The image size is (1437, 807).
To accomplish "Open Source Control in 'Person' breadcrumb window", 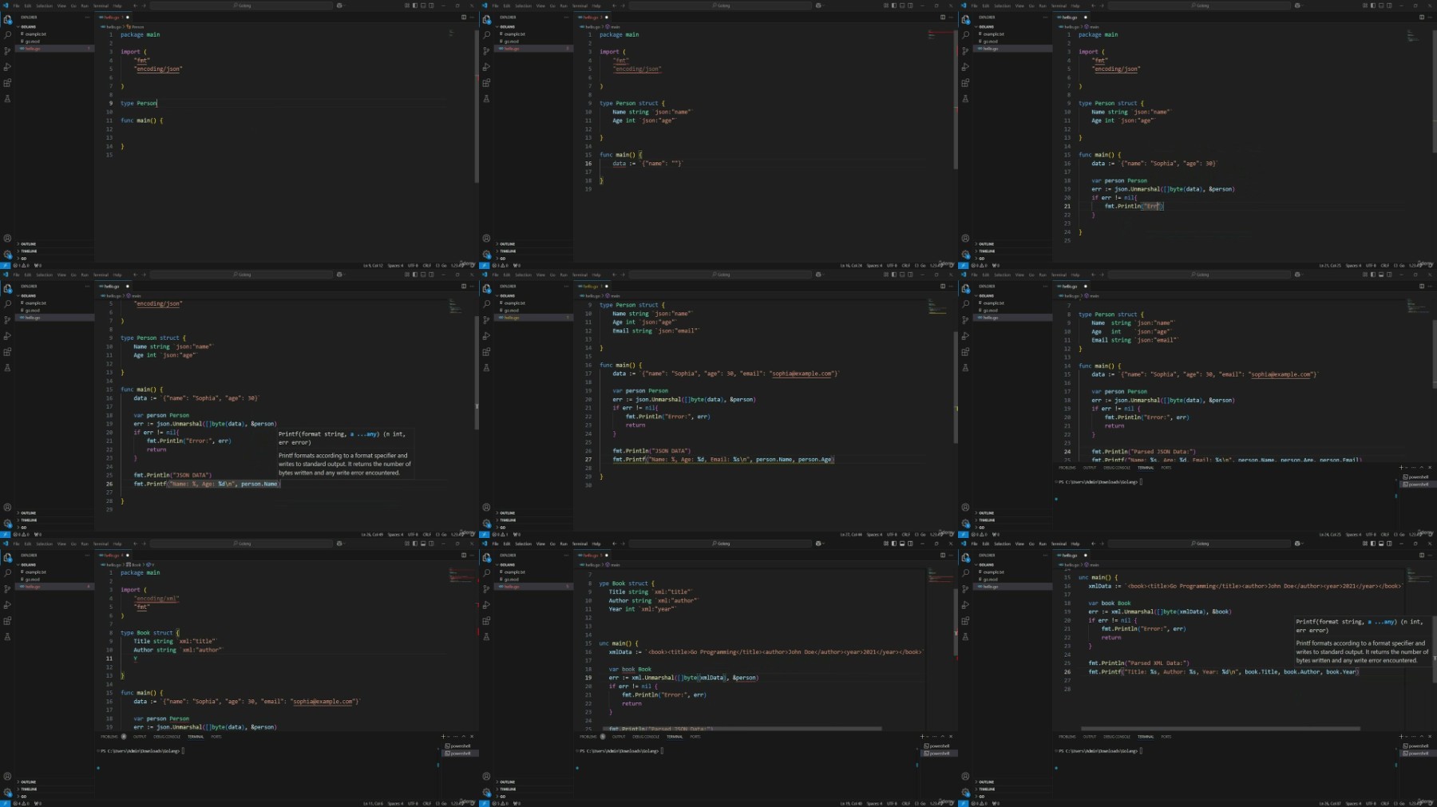I will click(7, 51).
